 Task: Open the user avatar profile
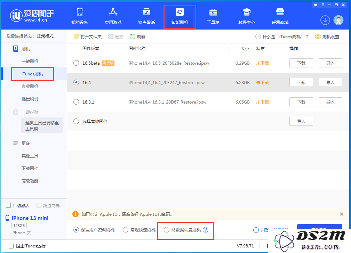tap(338, 20)
